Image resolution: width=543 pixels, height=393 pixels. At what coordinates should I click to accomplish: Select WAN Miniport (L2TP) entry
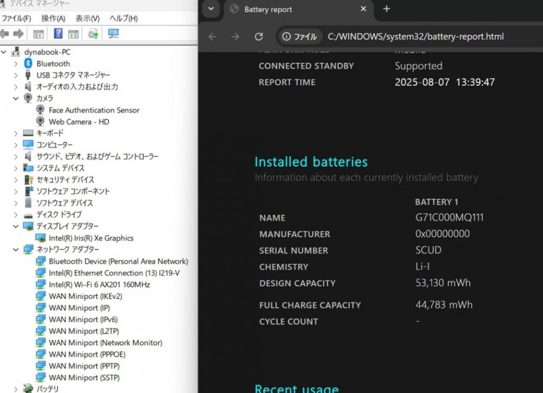(84, 331)
